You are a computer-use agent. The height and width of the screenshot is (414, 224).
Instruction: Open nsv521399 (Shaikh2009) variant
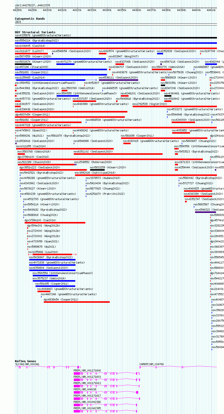click(34, 162)
